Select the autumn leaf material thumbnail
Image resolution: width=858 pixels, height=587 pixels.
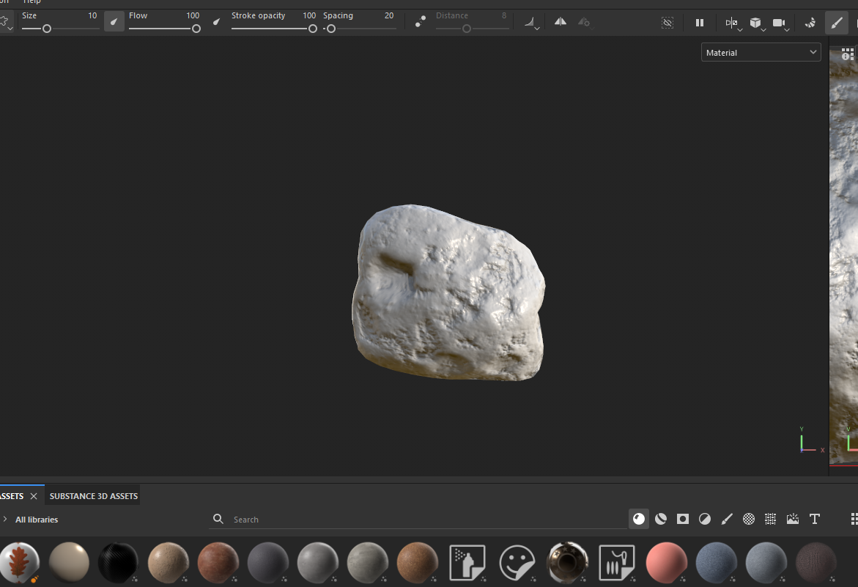[x=20, y=562]
